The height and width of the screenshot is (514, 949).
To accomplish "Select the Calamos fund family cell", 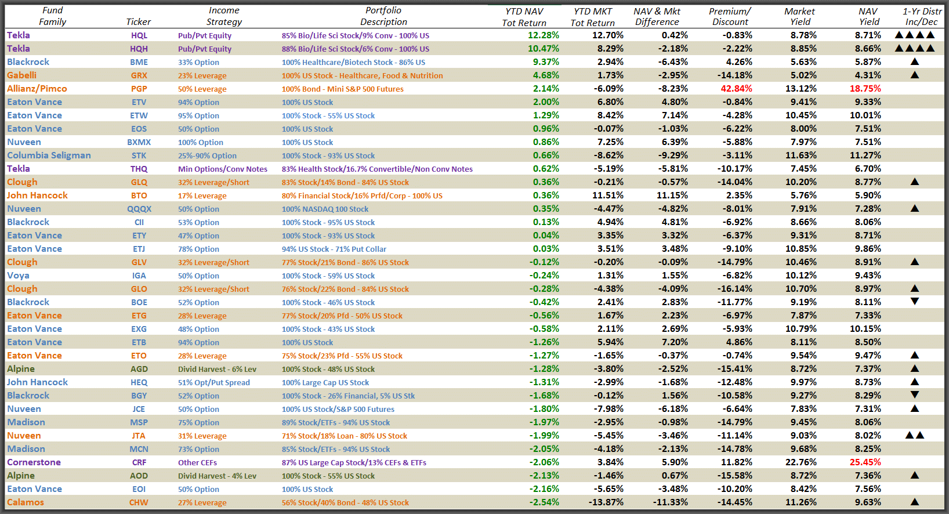I will click(x=26, y=502).
